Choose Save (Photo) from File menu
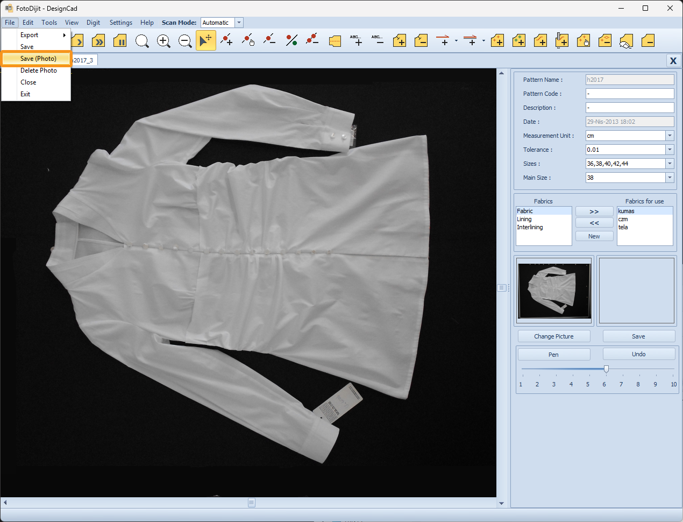The image size is (683, 522). (38, 59)
